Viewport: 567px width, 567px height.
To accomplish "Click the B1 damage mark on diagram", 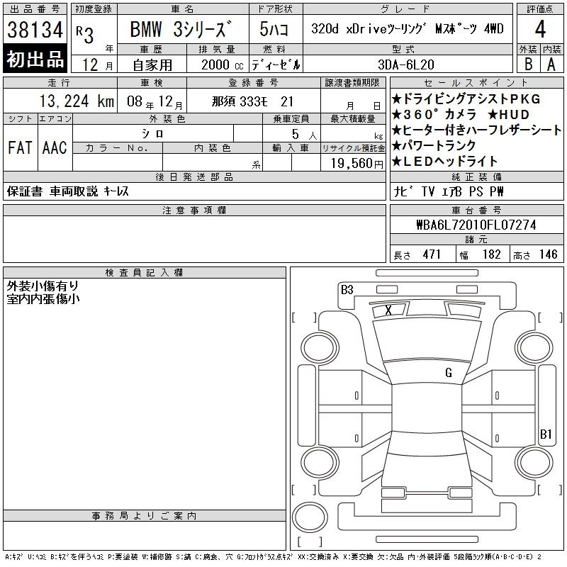I will pyautogui.click(x=546, y=434).
